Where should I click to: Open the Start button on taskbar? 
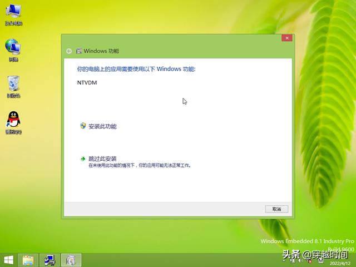(9, 260)
